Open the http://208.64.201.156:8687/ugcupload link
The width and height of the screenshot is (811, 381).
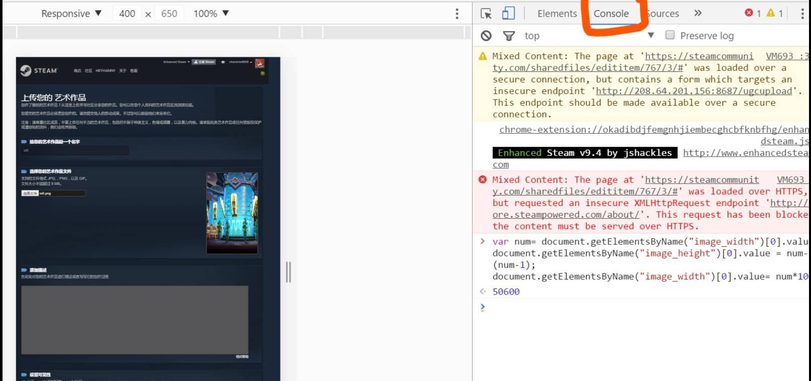point(694,91)
